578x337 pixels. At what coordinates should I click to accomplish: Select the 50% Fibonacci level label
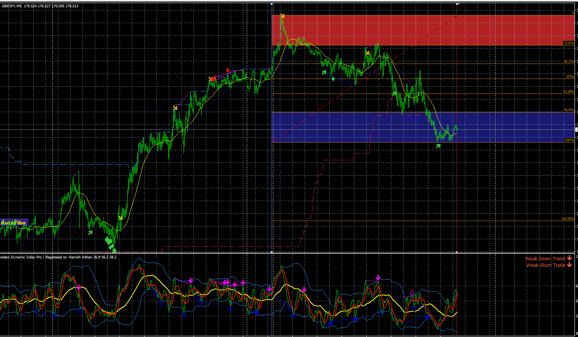[x=570, y=77]
